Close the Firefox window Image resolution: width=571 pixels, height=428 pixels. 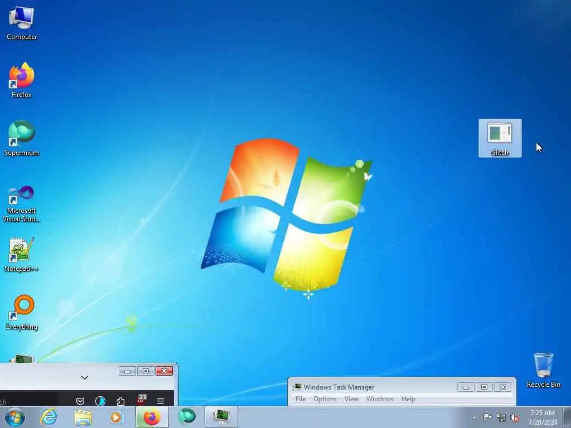pyautogui.click(x=164, y=371)
